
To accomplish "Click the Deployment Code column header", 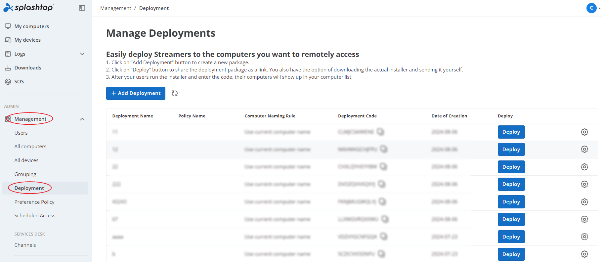I will point(357,116).
